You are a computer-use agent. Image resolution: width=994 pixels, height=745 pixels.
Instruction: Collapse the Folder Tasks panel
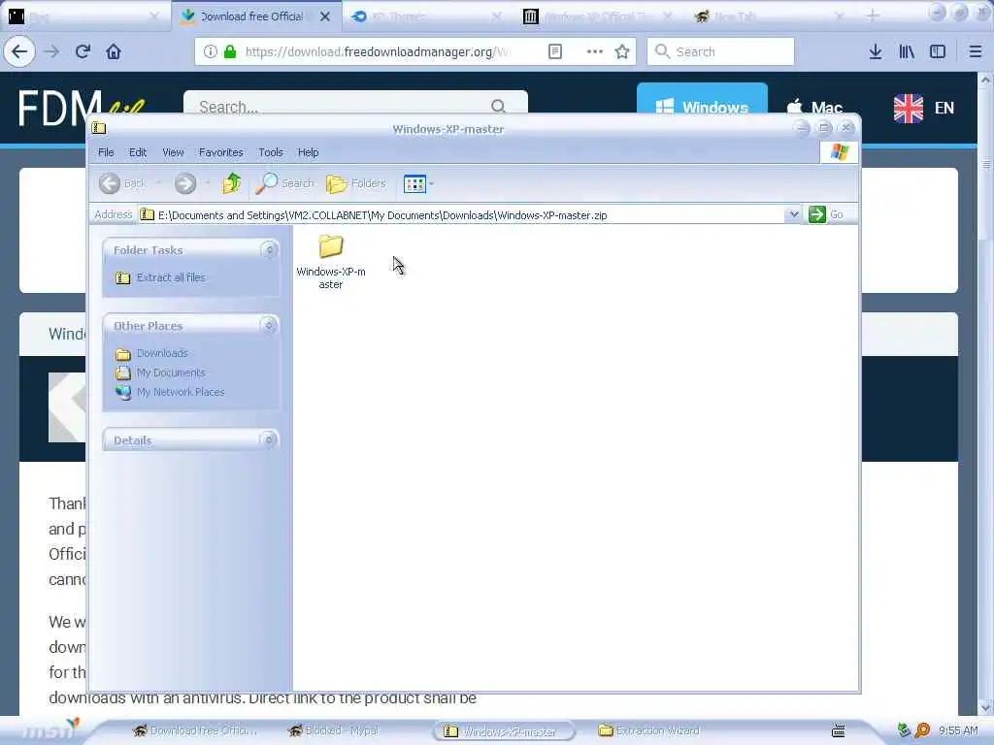coord(269,250)
